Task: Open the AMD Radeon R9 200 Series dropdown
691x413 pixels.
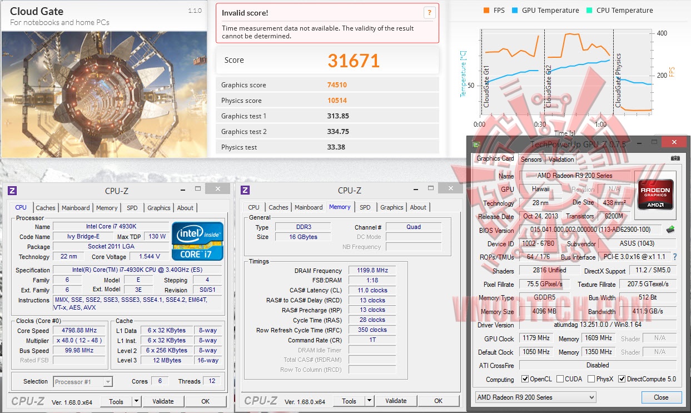Action: point(535,397)
